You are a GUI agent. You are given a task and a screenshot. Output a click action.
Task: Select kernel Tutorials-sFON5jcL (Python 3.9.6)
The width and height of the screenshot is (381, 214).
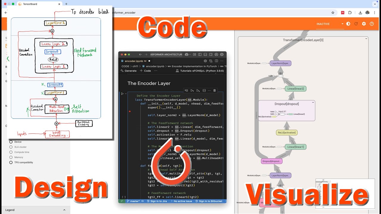(x=200, y=71)
